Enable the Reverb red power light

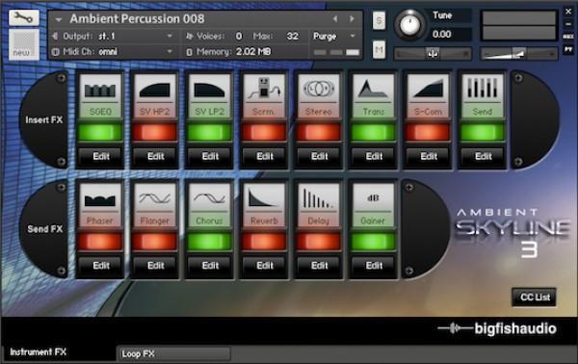[x=264, y=242]
